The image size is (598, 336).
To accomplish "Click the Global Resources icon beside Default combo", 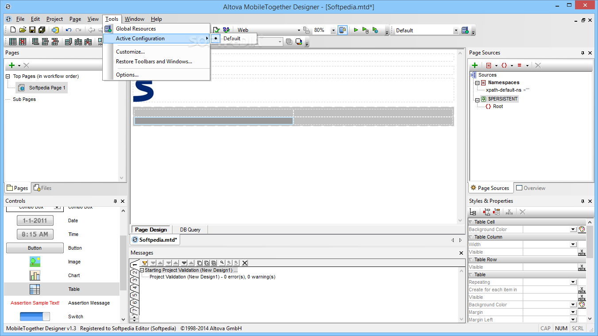I will (x=465, y=30).
